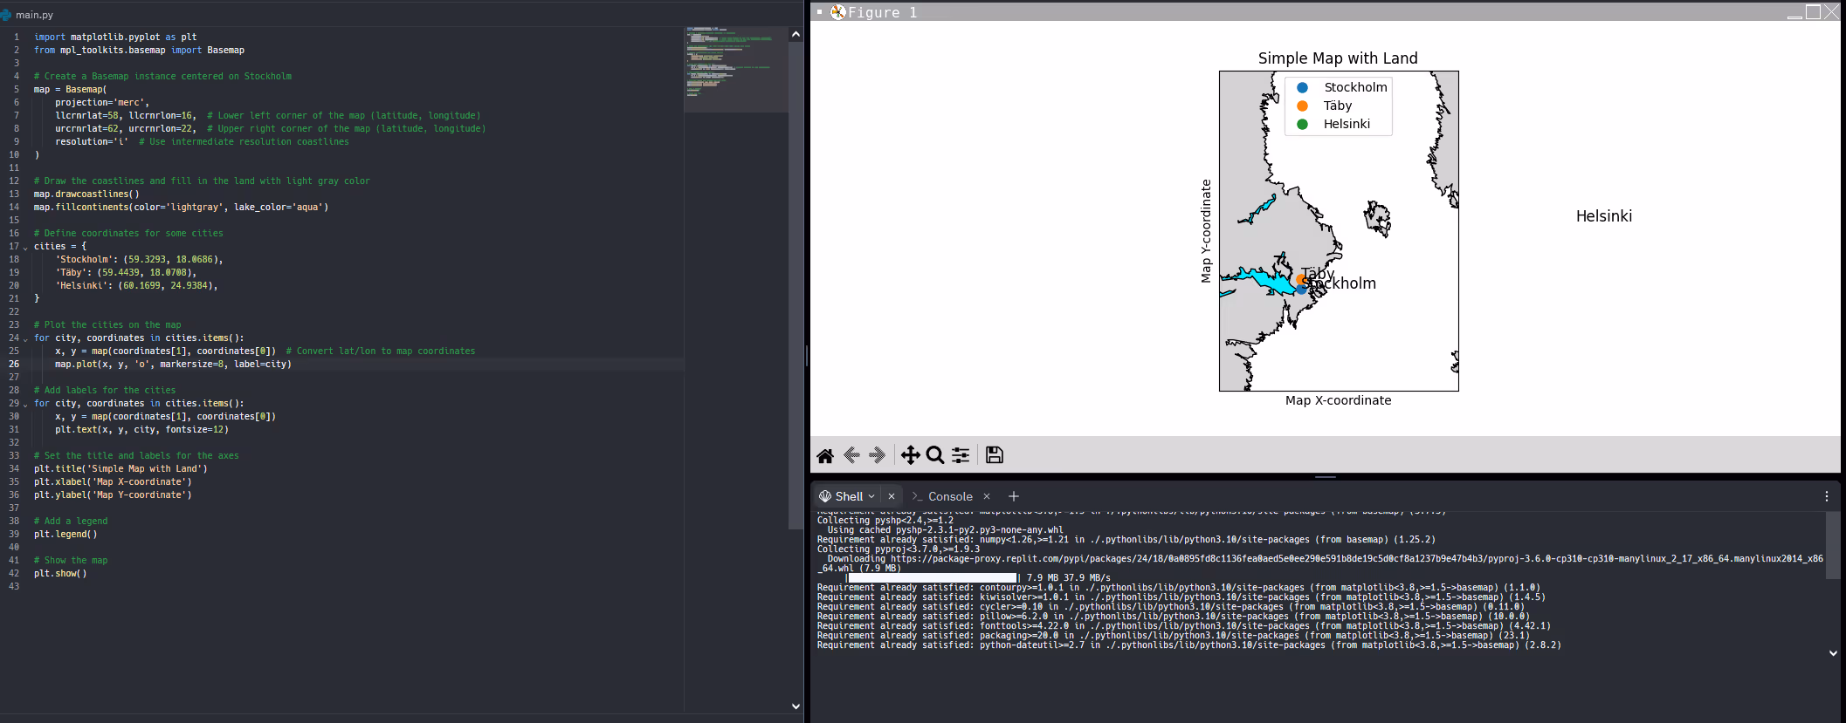Close the Console tab
Screen dimensions: 1846x723
(x=987, y=496)
